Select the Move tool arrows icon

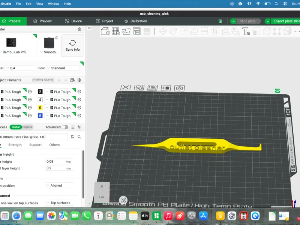point(163,31)
